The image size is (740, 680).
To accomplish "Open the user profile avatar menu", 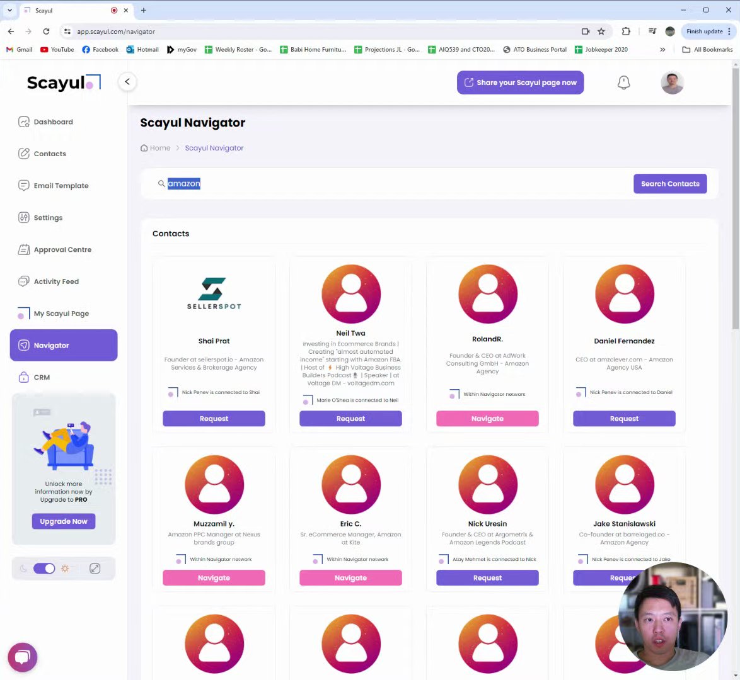I will click(672, 82).
